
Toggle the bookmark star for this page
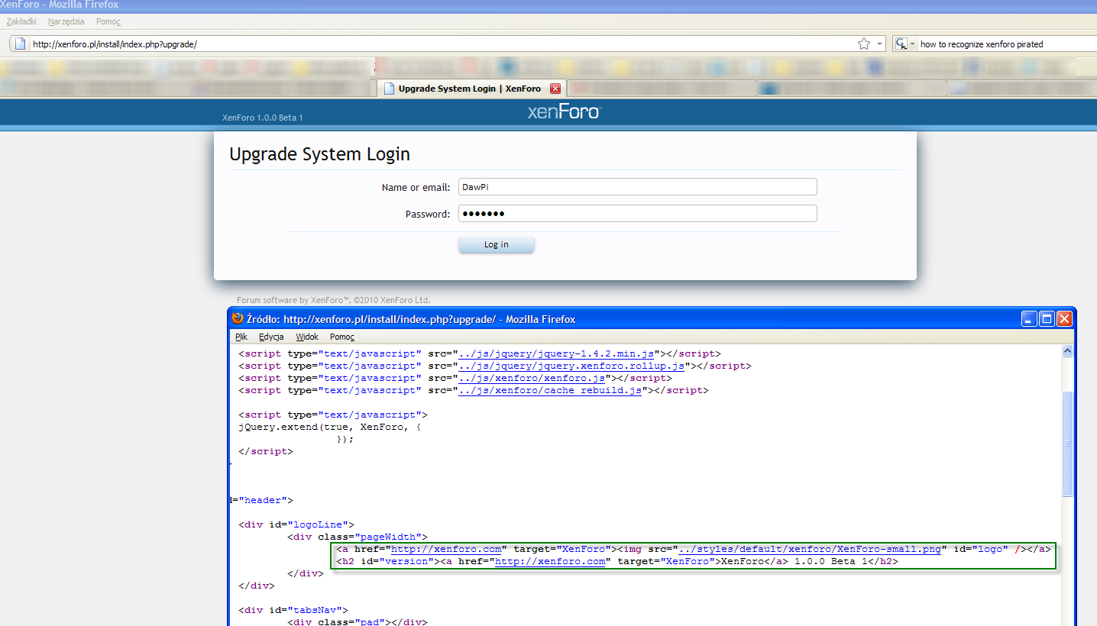864,44
